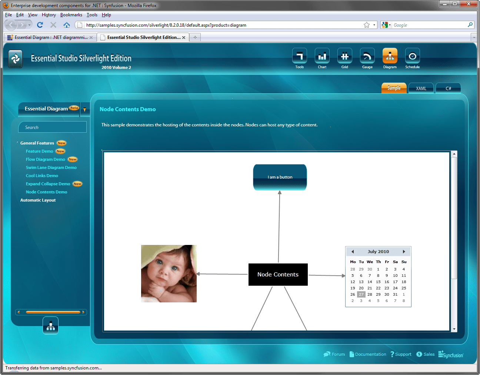The image size is (480, 375).
Task: Open the Flow Diagram Demo sample
Action: [x=45, y=159]
